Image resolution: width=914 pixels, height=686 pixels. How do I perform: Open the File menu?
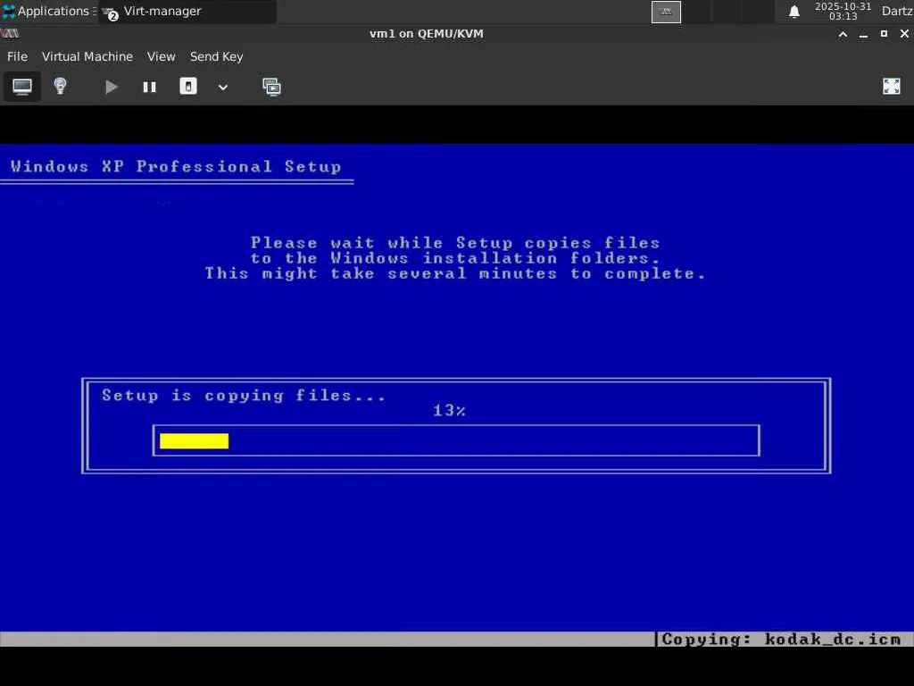(x=17, y=56)
